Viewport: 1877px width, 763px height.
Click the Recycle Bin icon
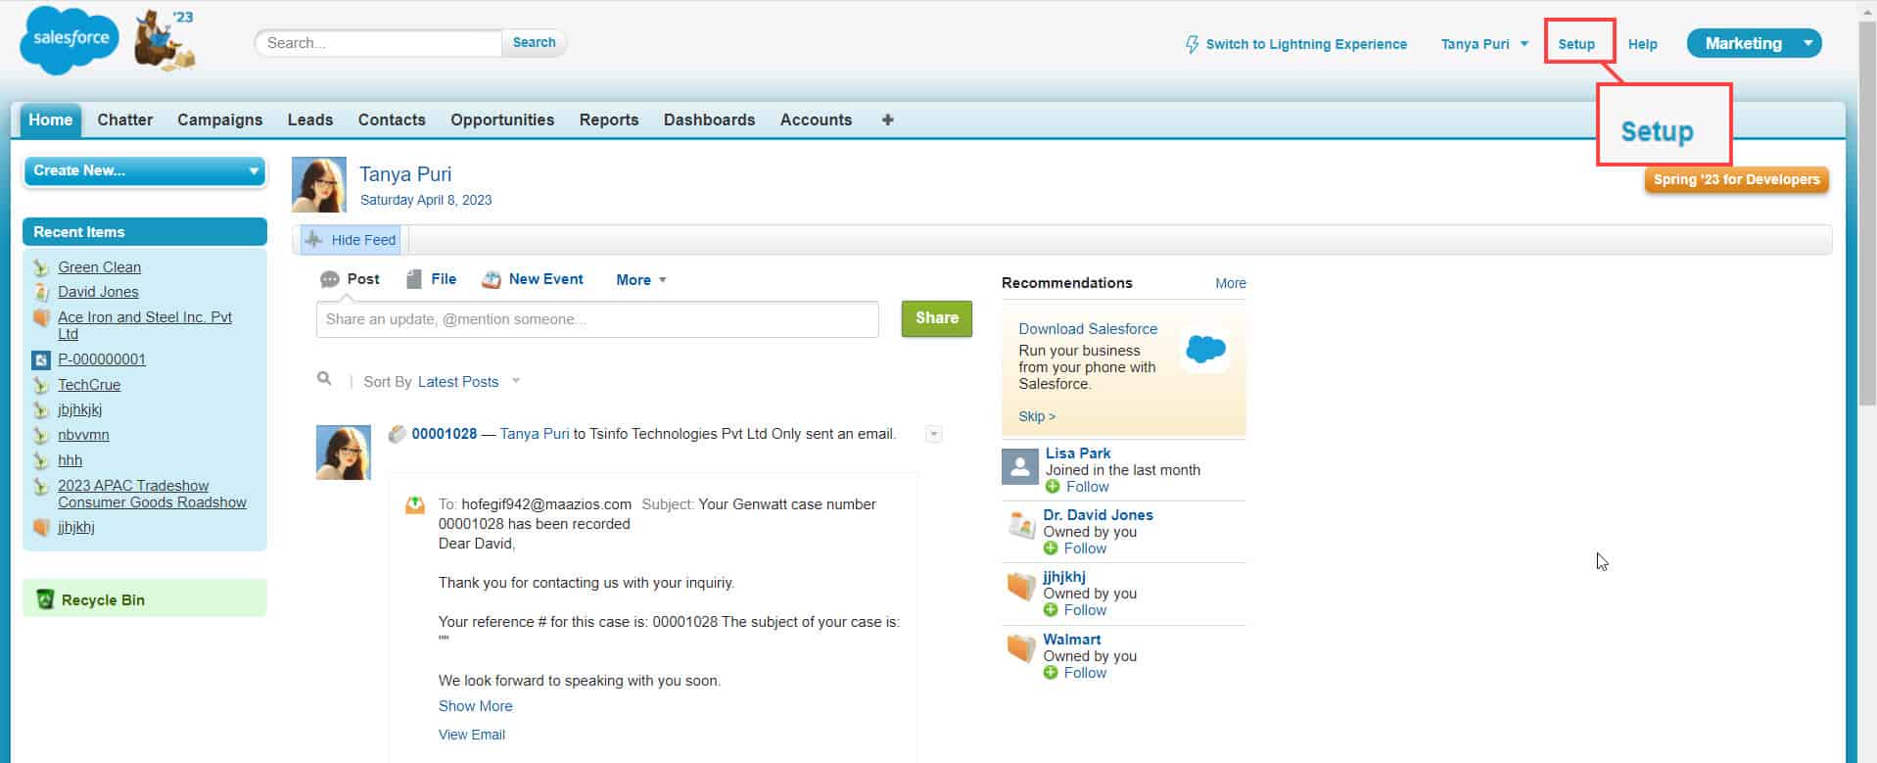point(44,599)
